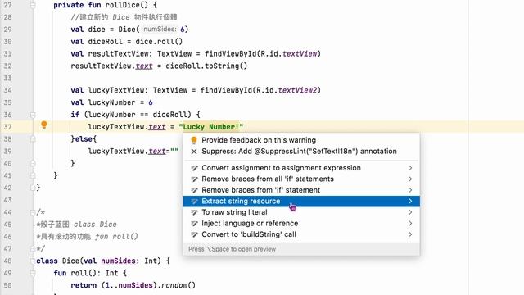Viewport: 524px width, 295px height.
Task: Click 'luckyTextView.text' on line 39
Action: (127, 151)
